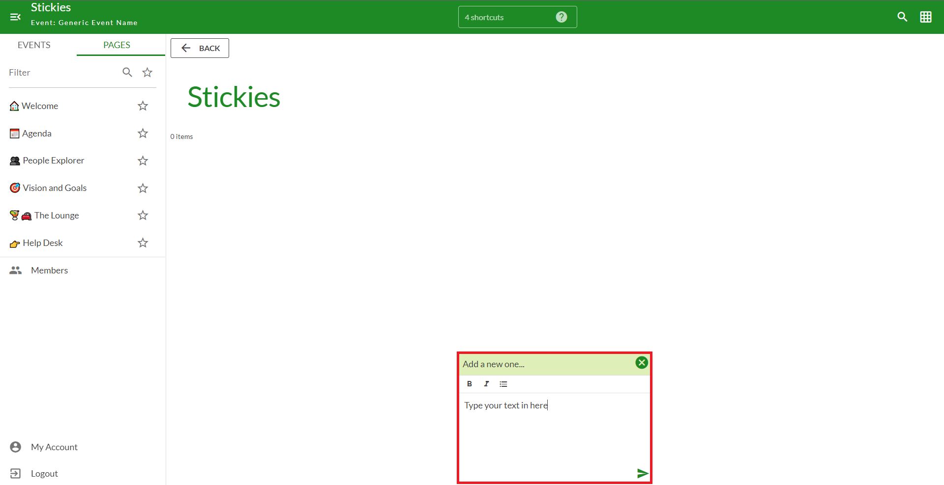Insert bulleted list in sticky editor

503,384
